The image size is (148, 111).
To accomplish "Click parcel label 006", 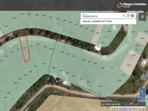I will [84, 60].
